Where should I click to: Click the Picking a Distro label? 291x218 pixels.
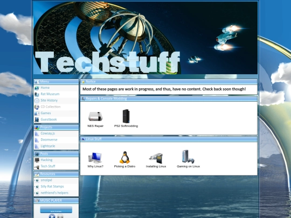(124, 166)
